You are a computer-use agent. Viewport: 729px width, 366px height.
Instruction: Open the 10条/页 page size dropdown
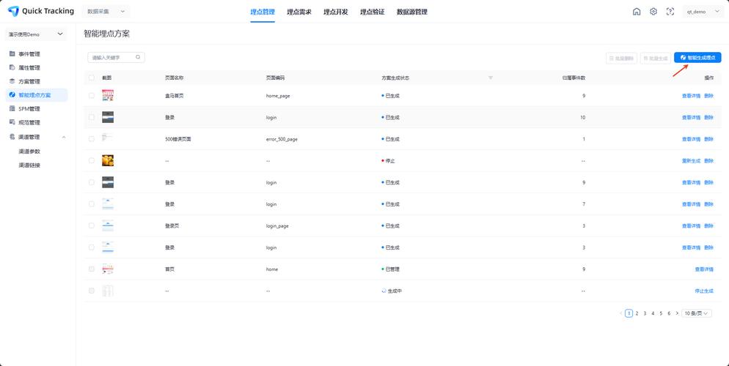(697, 313)
